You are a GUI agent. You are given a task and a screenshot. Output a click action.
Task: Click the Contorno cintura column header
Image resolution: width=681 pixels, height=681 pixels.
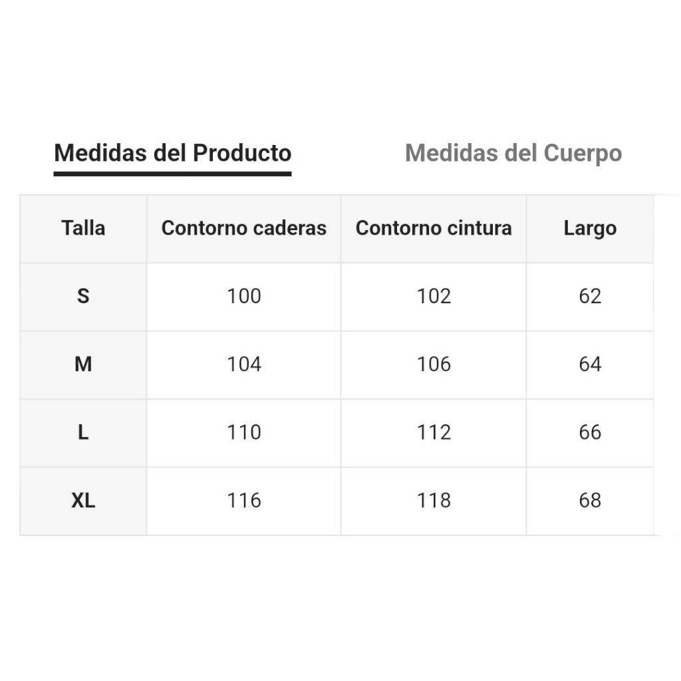[x=434, y=228]
